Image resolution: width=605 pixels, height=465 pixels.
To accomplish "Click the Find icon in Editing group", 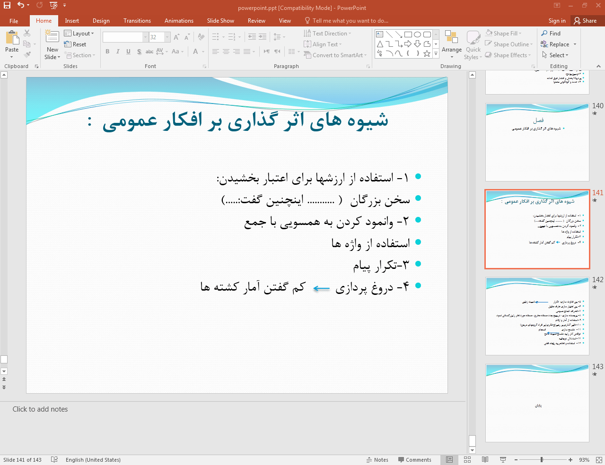I will pyautogui.click(x=551, y=33).
